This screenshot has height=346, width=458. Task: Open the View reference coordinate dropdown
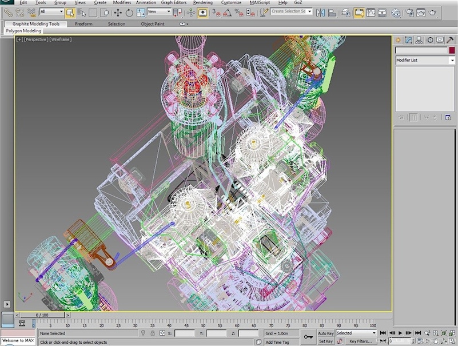pyautogui.click(x=159, y=12)
